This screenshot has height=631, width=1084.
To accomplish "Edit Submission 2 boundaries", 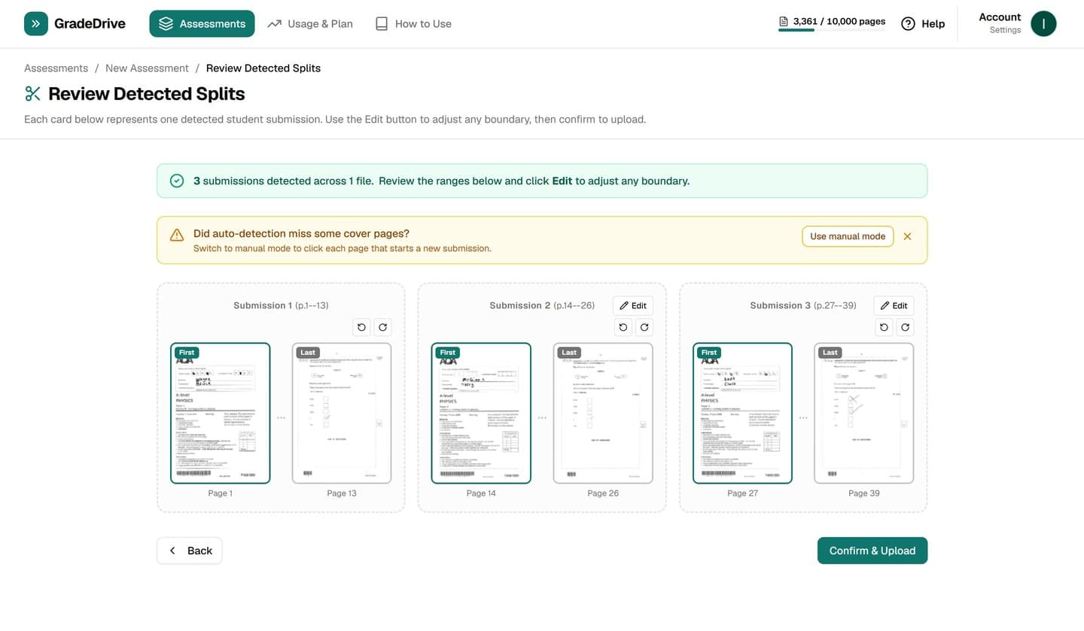I will [x=632, y=305].
